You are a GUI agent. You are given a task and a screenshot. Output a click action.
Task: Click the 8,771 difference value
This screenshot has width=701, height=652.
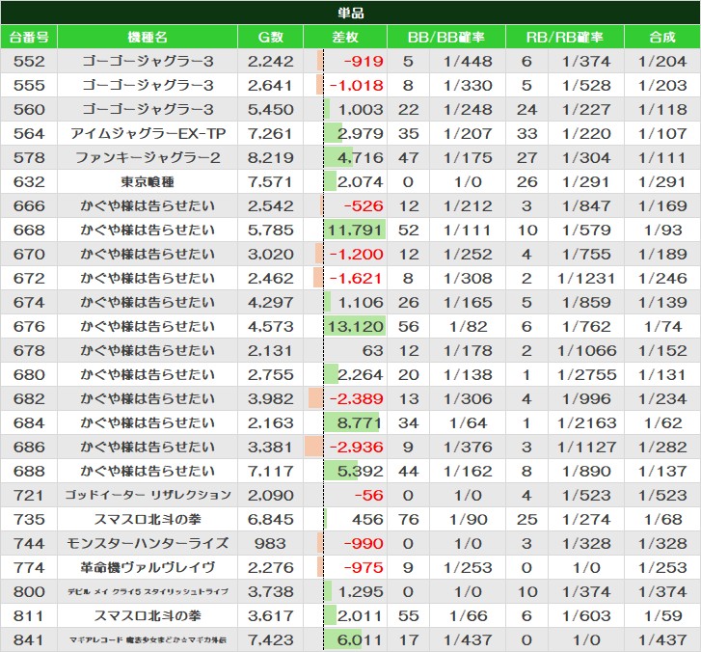359,423
